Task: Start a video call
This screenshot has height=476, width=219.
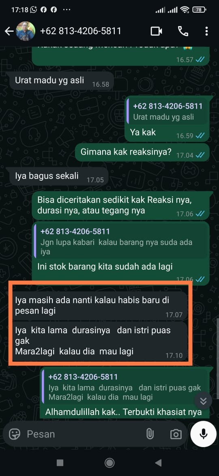Action: tap(157, 31)
